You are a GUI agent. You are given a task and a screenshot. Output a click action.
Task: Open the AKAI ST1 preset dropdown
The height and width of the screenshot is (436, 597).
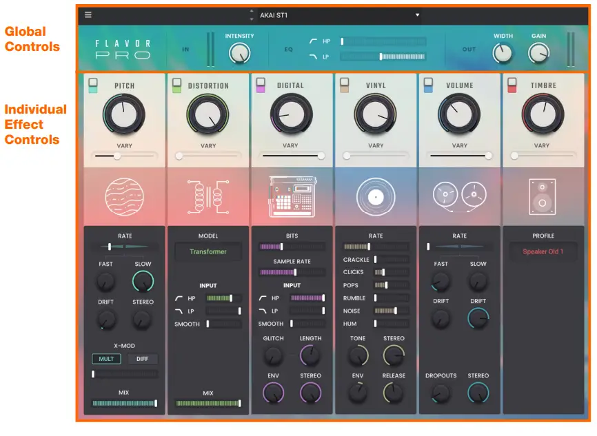click(x=339, y=15)
